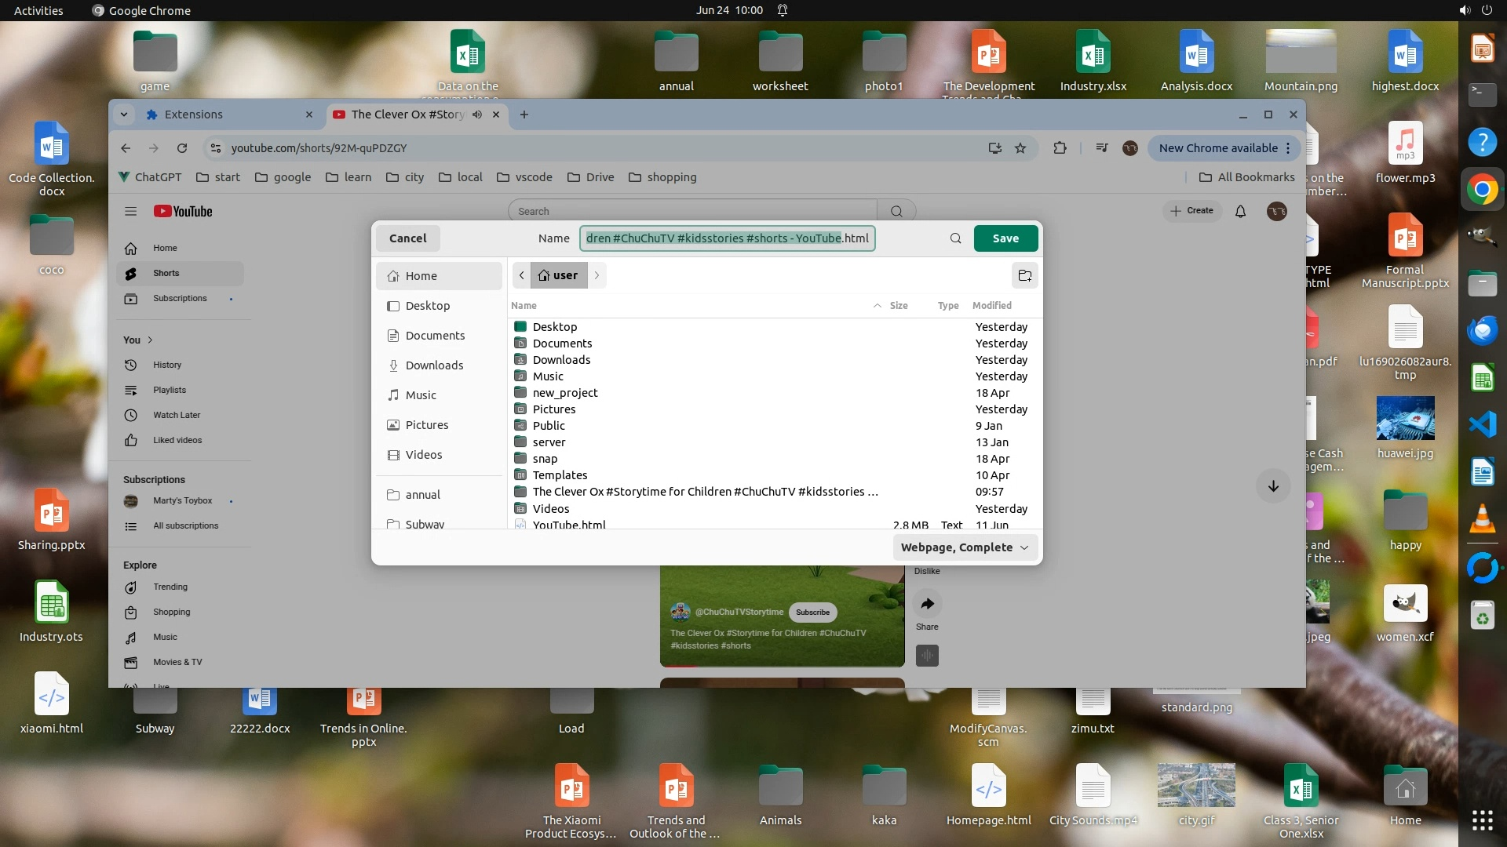This screenshot has width=1507, height=847.
Task: Click the file Name input field
Action: pyautogui.click(x=727, y=238)
